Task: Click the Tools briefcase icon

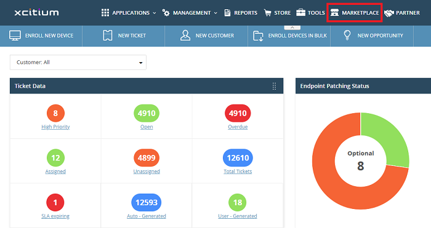Action: 300,13
